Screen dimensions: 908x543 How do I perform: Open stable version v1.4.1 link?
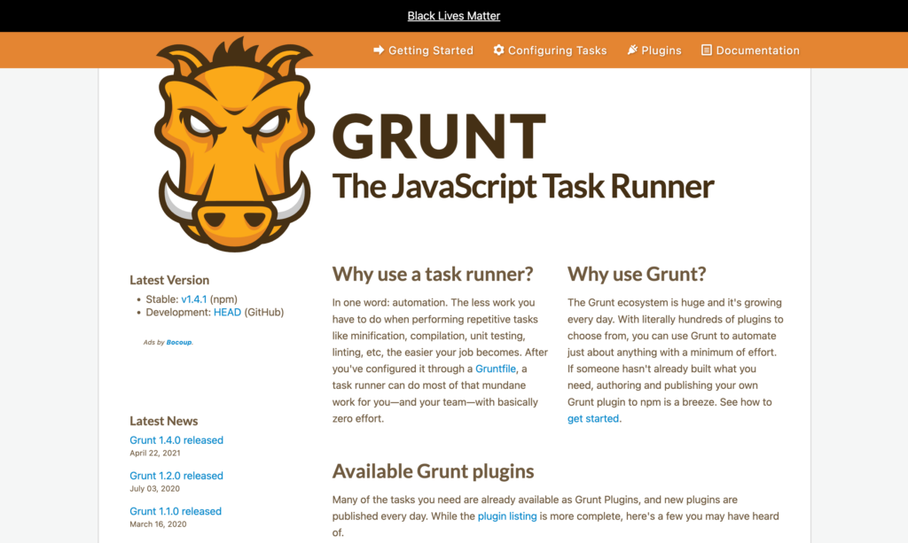[x=193, y=299]
